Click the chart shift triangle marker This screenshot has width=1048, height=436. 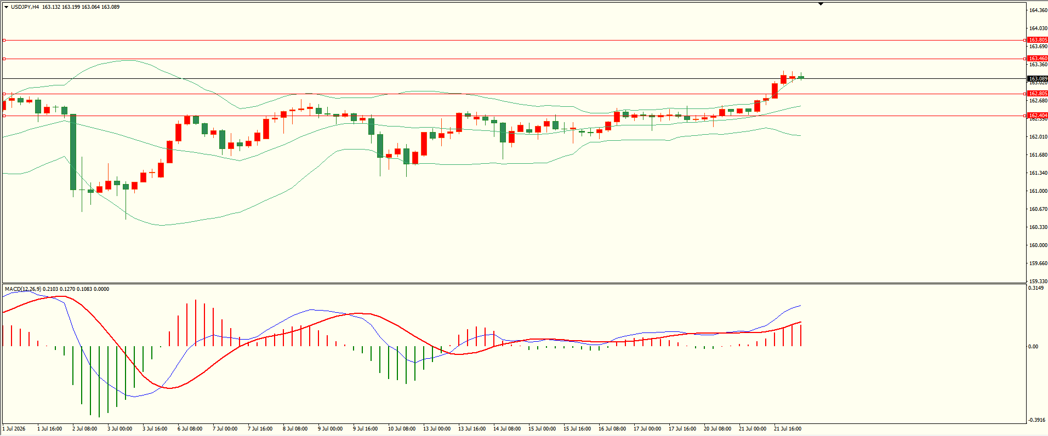[x=821, y=4]
